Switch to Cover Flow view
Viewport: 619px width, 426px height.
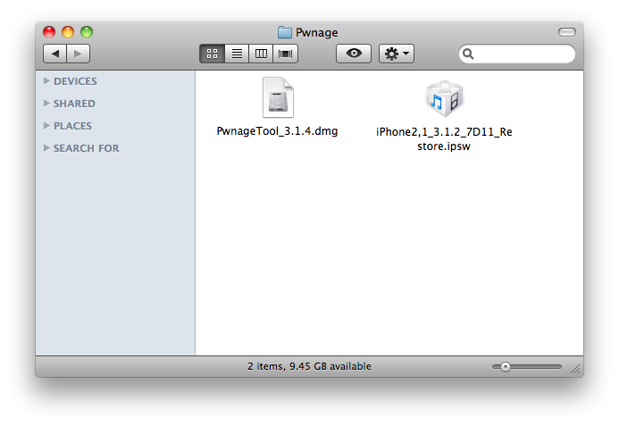pyautogui.click(x=286, y=54)
